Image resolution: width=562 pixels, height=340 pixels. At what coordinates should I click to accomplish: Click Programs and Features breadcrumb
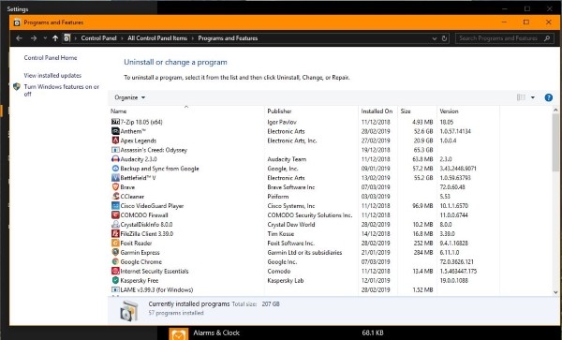228,38
